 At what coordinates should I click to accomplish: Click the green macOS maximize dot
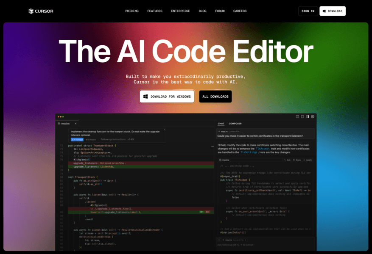click(x=63, y=117)
